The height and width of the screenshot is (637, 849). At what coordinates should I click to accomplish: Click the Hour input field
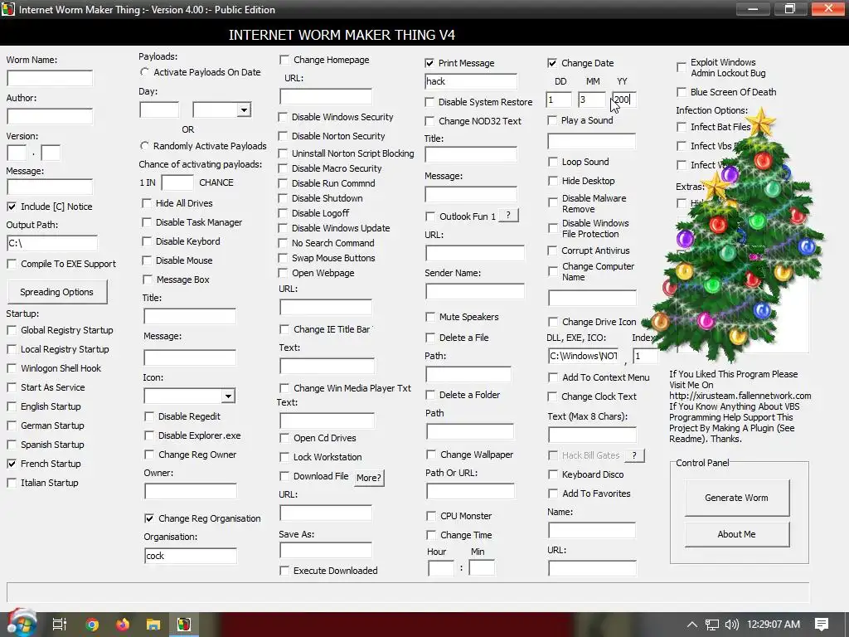tap(441, 568)
